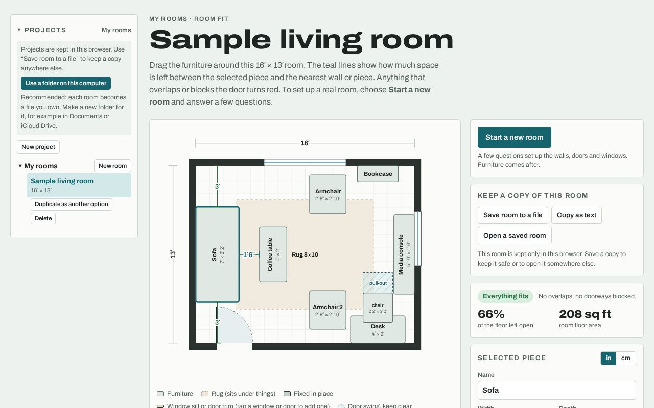Select the Coffee table piece

273,254
